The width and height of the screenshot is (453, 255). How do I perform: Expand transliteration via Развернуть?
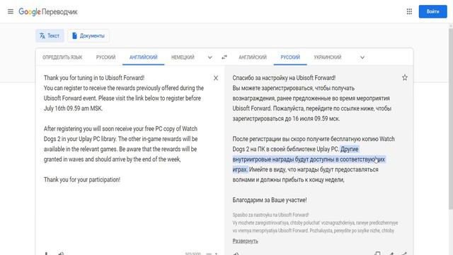pyautogui.click(x=246, y=241)
